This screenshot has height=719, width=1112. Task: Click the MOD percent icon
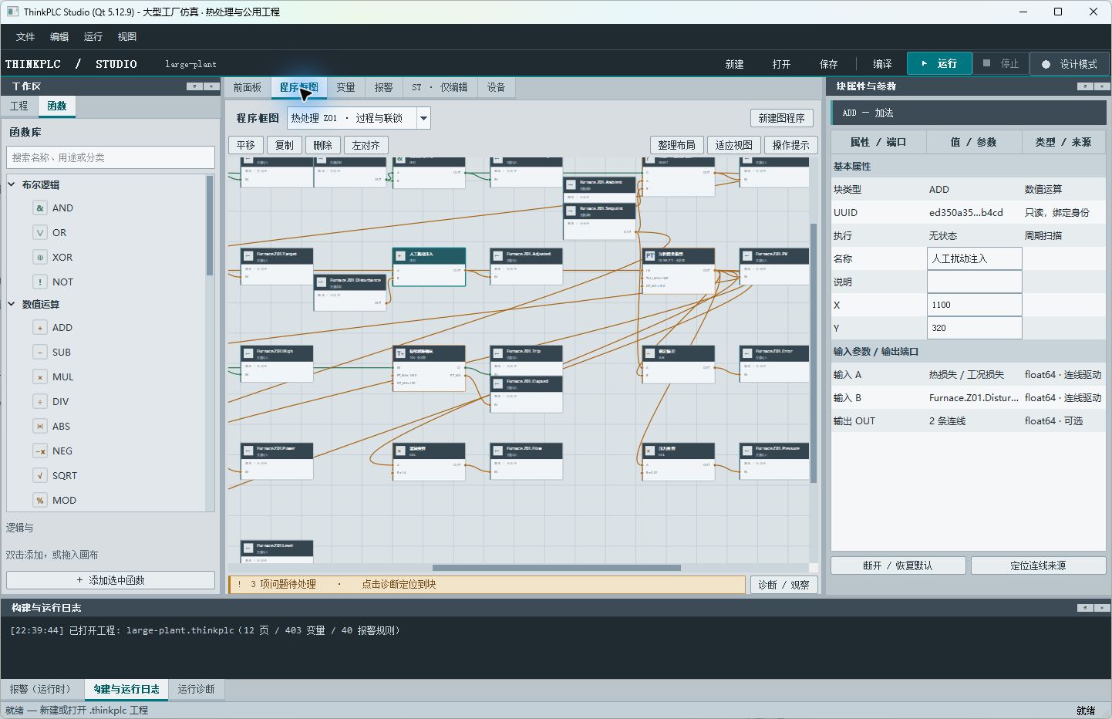pyautogui.click(x=40, y=501)
